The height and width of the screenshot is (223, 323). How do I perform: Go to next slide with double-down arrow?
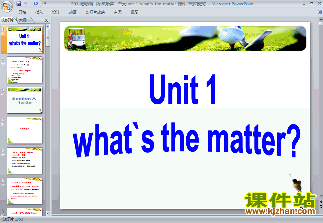tap(321, 207)
